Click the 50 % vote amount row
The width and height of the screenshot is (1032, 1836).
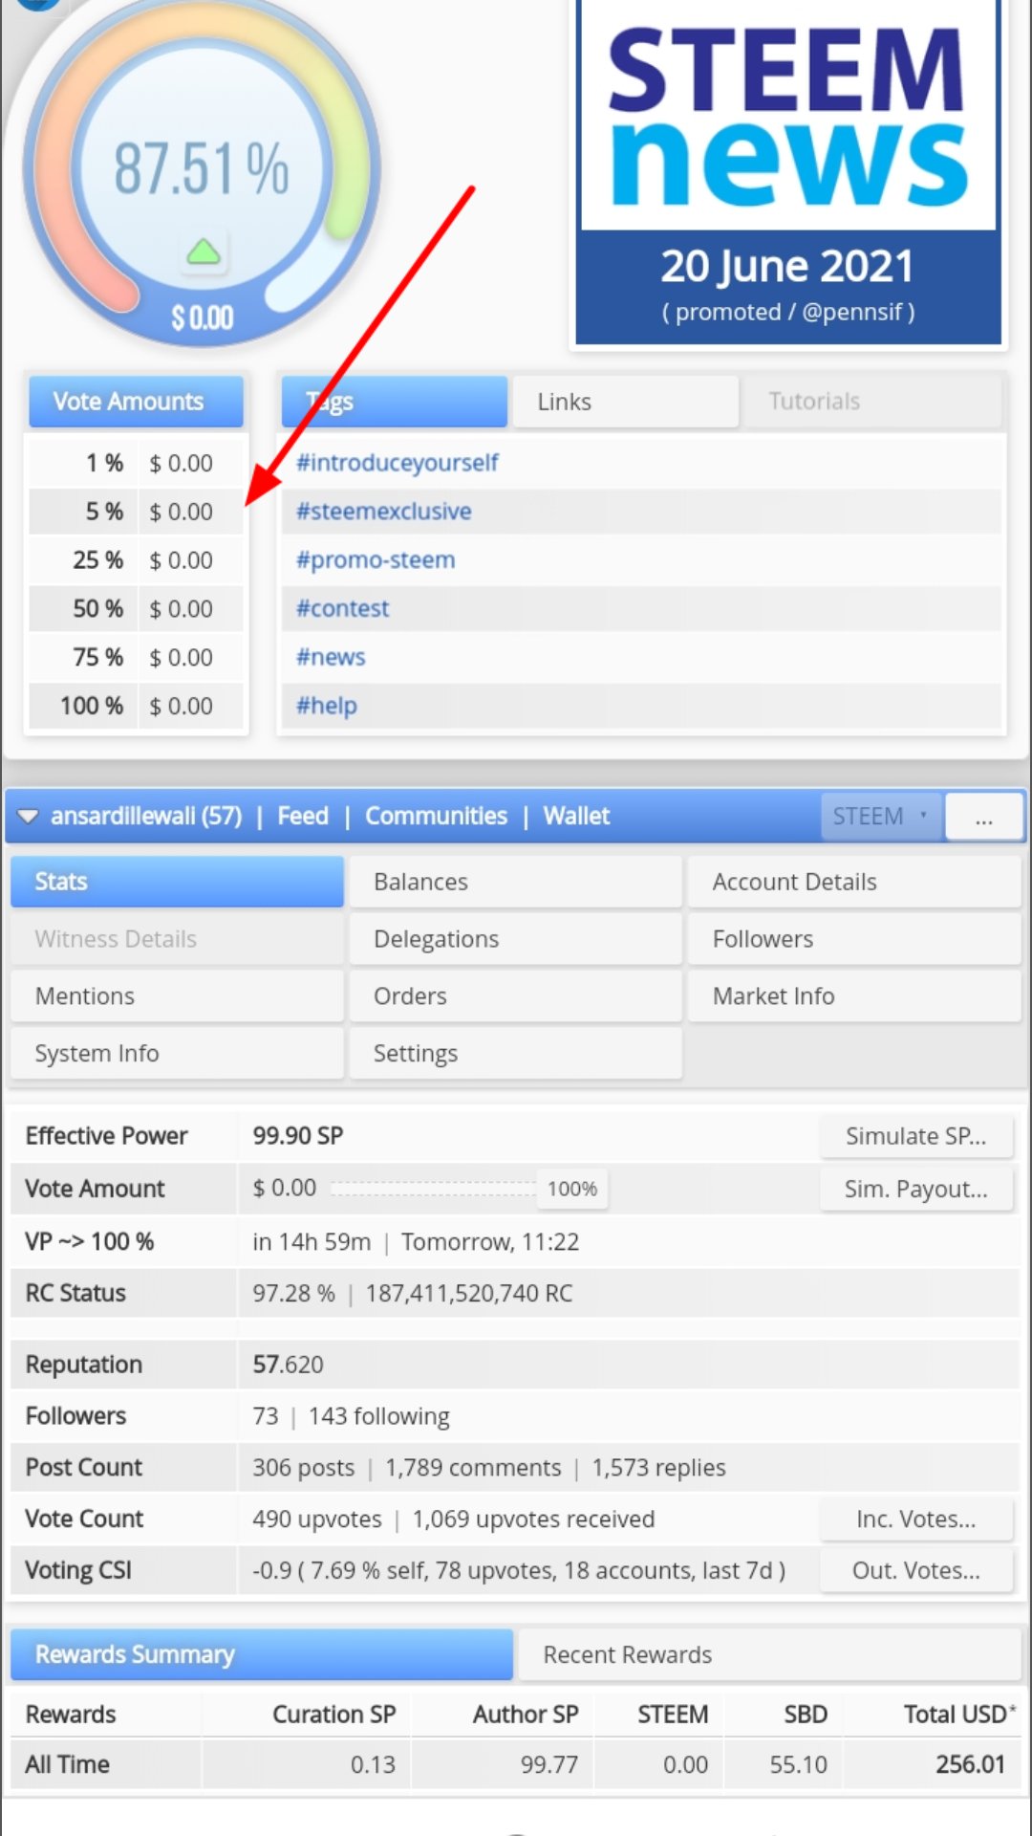137,609
